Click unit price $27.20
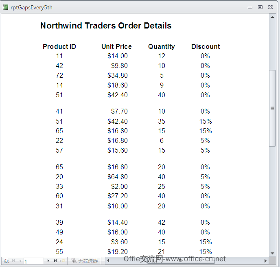This screenshot has width=280, height=267. 118,196
